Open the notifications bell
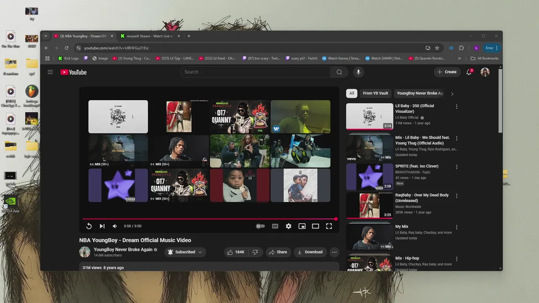 click(x=469, y=72)
